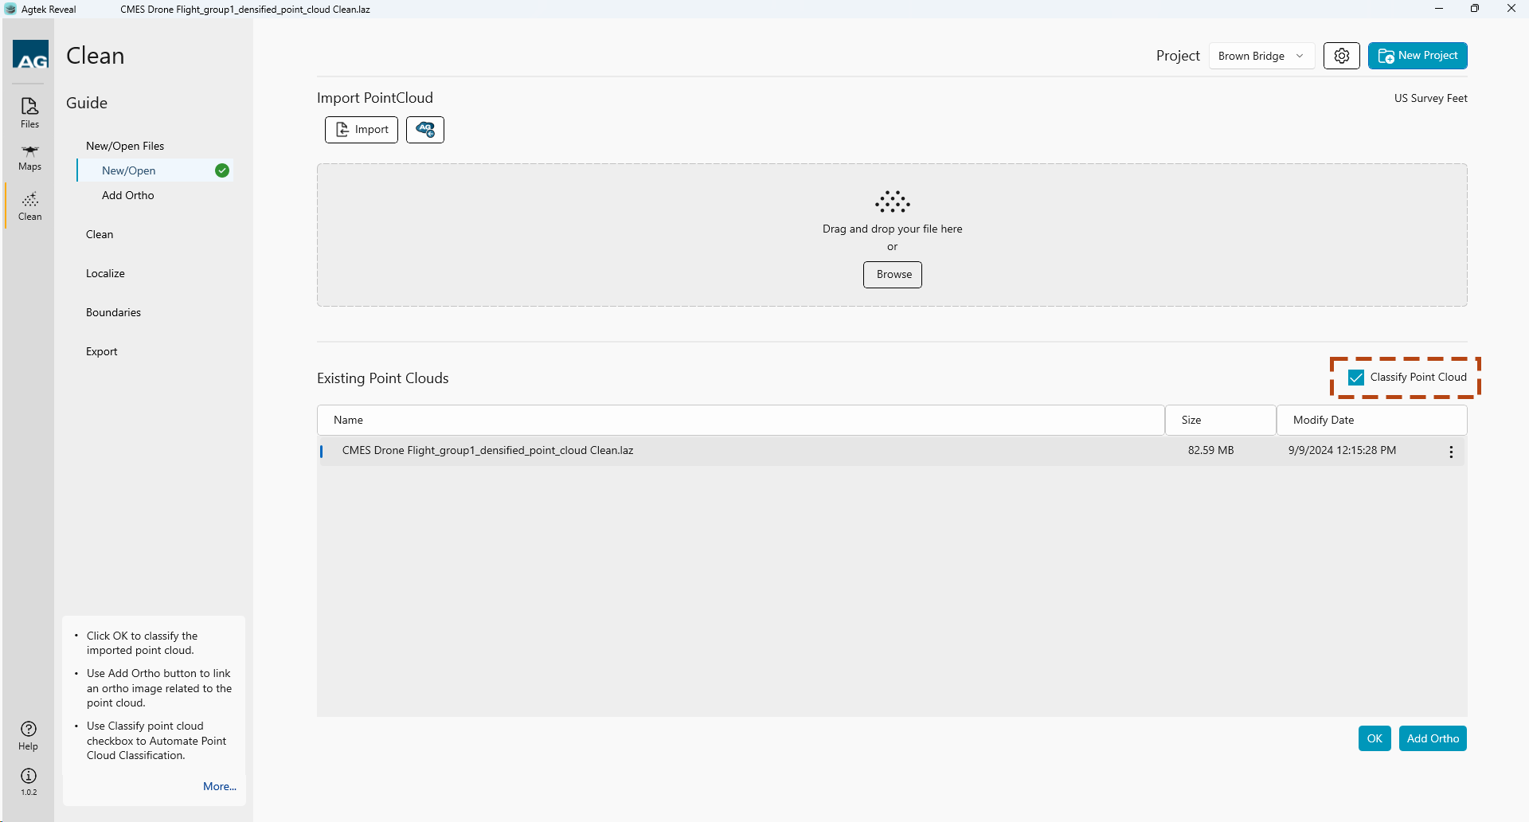Open the Files sidebar section
The height and width of the screenshot is (822, 1529).
[29, 112]
